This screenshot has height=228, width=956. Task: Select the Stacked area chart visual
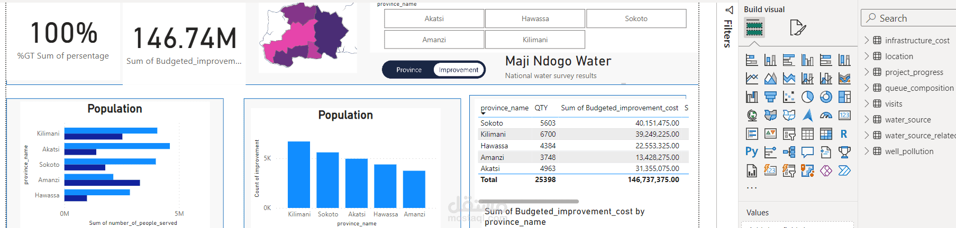789,79
